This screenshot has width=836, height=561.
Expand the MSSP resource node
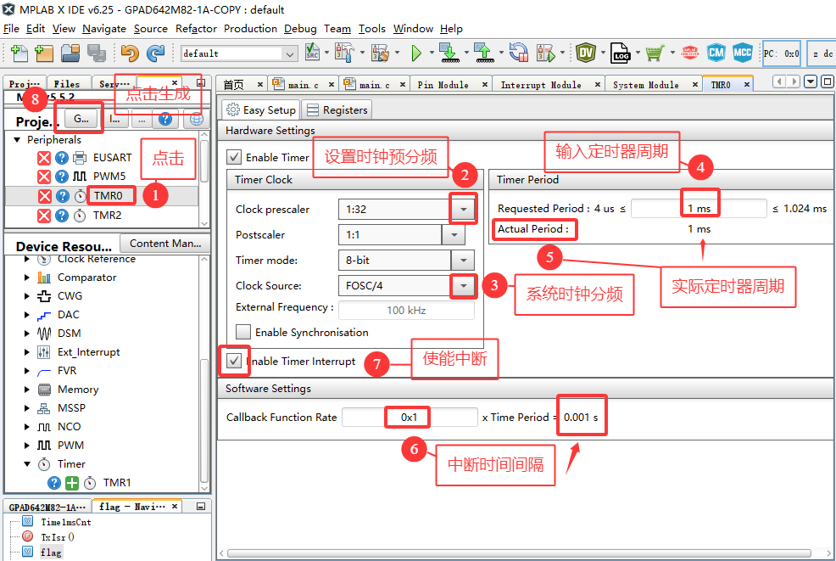(26, 408)
